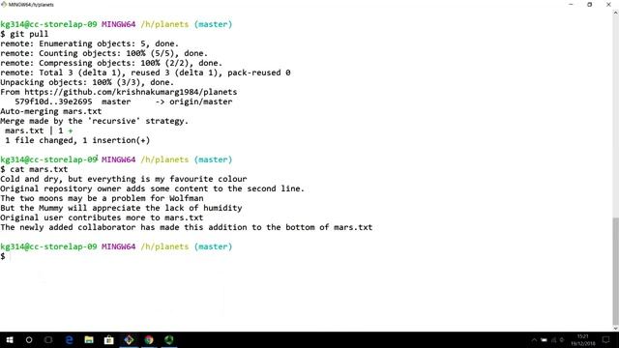Click the github.com/krishnakumarg1984/planets URL
Screen dimensions: 619x348
tap(131, 92)
